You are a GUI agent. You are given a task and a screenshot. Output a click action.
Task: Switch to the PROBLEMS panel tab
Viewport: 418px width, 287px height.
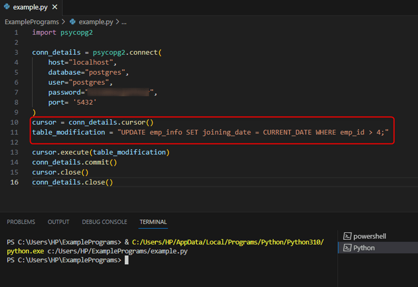click(x=21, y=222)
